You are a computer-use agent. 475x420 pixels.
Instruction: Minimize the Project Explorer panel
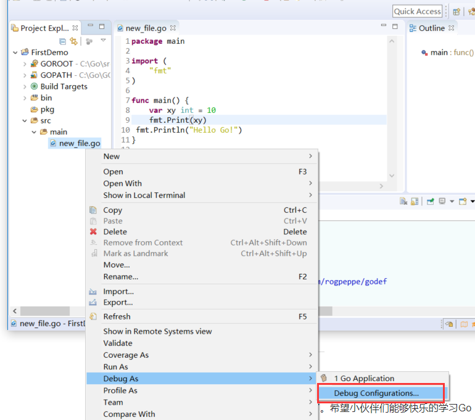pyautogui.click(x=90, y=25)
